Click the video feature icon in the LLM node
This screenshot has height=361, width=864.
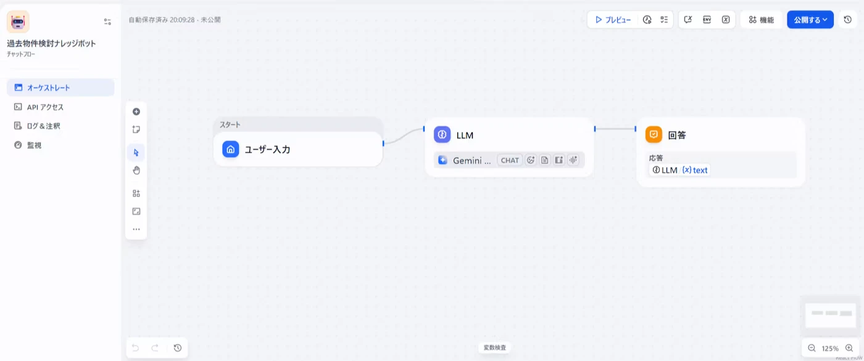[x=559, y=160]
